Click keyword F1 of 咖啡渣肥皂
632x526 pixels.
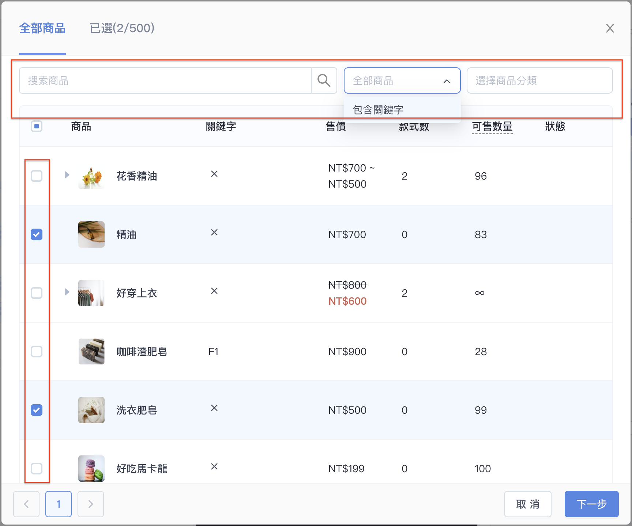213,352
